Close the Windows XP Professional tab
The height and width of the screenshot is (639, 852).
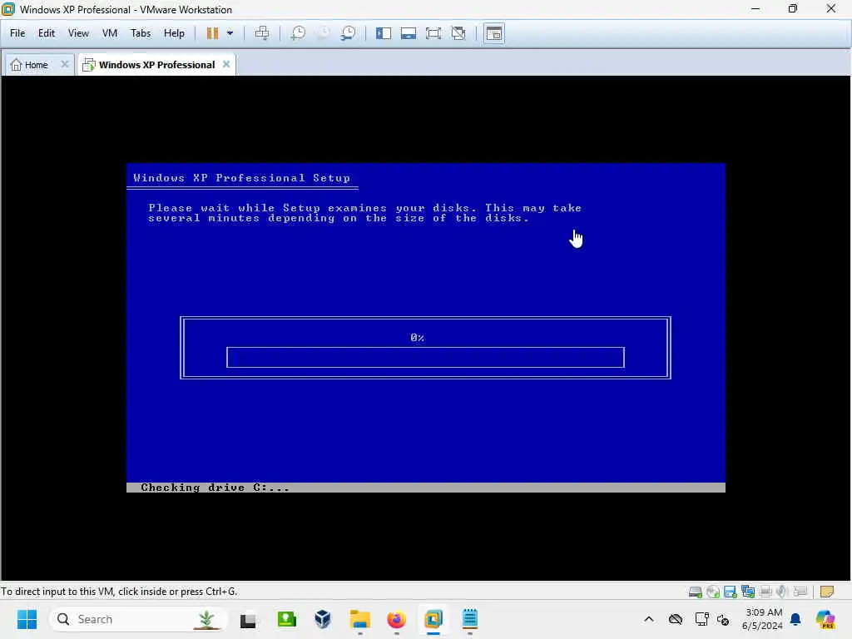(226, 64)
